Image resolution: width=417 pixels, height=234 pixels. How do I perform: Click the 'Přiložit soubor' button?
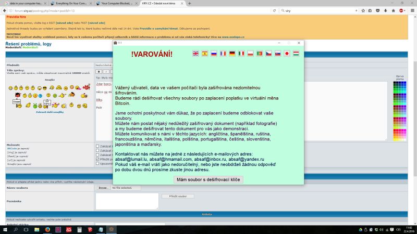click(x=178, y=197)
